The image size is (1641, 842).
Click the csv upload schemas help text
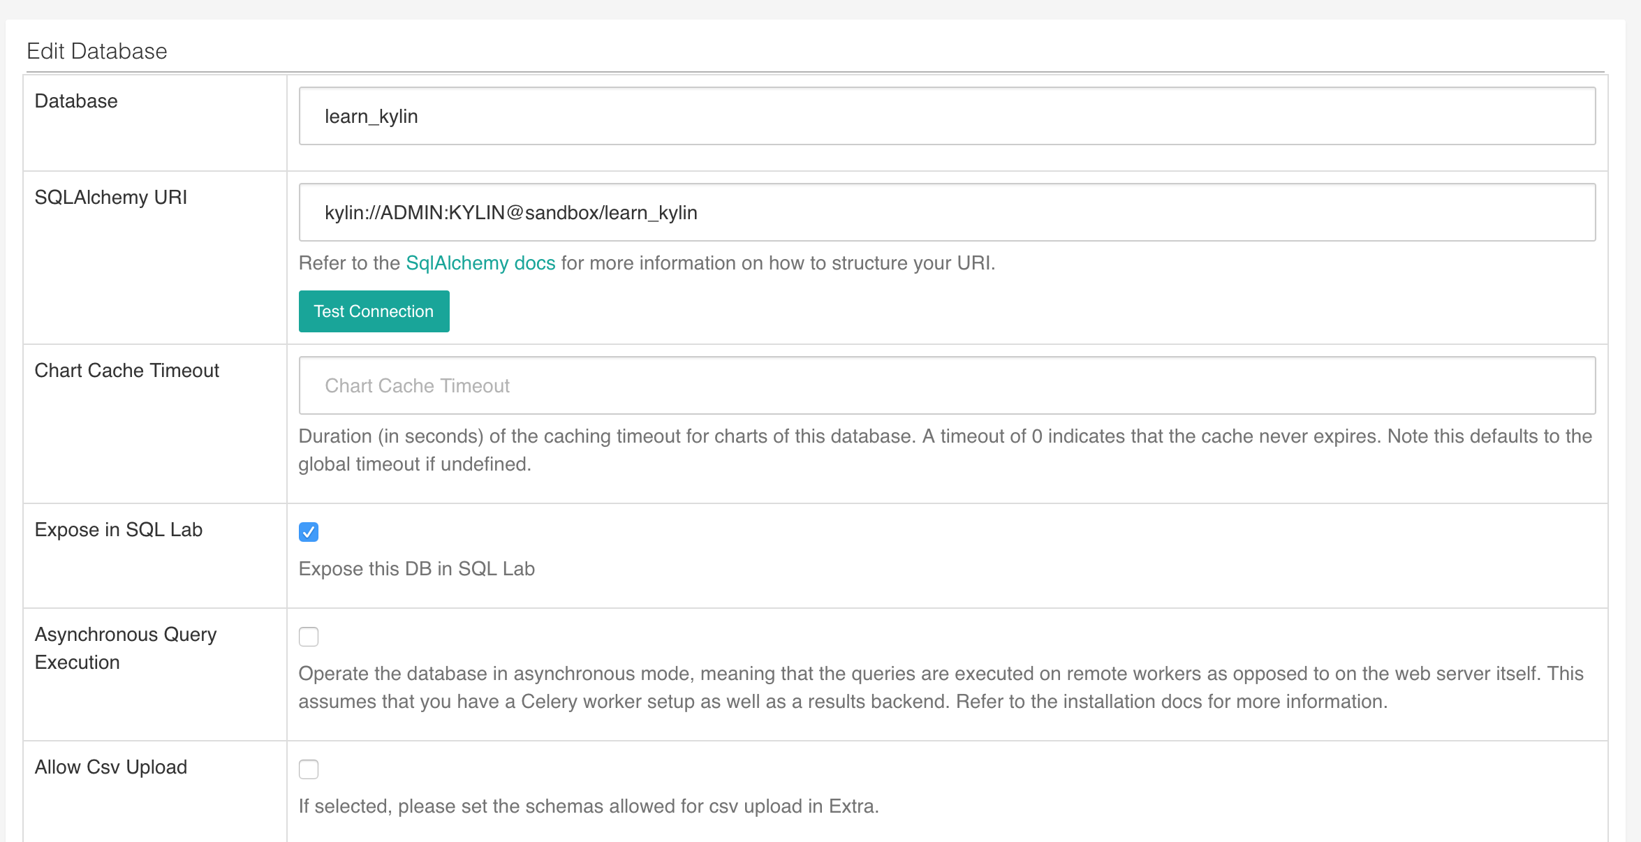(x=589, y=806)
